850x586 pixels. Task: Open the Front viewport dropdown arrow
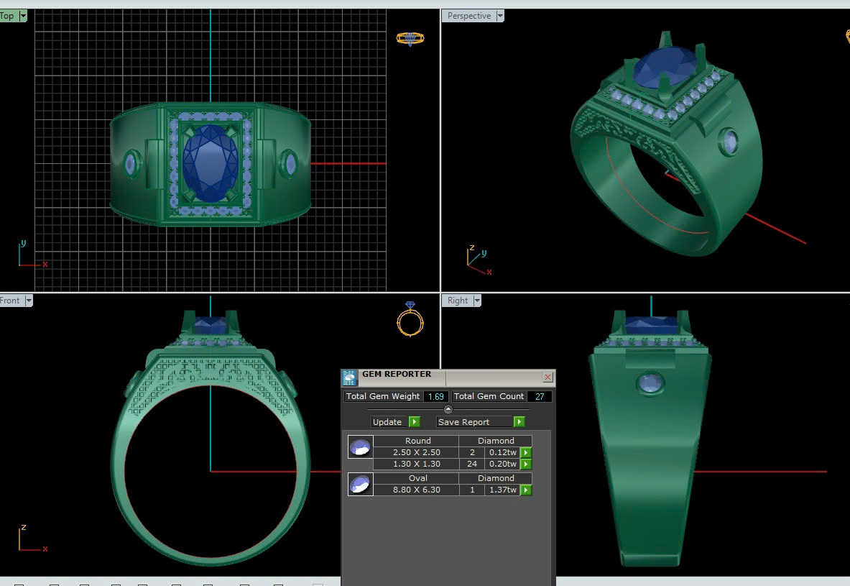[x=29, y=301]
